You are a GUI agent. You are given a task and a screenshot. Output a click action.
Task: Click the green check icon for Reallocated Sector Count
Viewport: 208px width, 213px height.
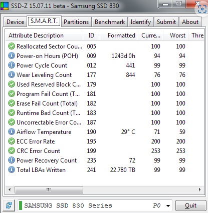(x=12, y=46)
